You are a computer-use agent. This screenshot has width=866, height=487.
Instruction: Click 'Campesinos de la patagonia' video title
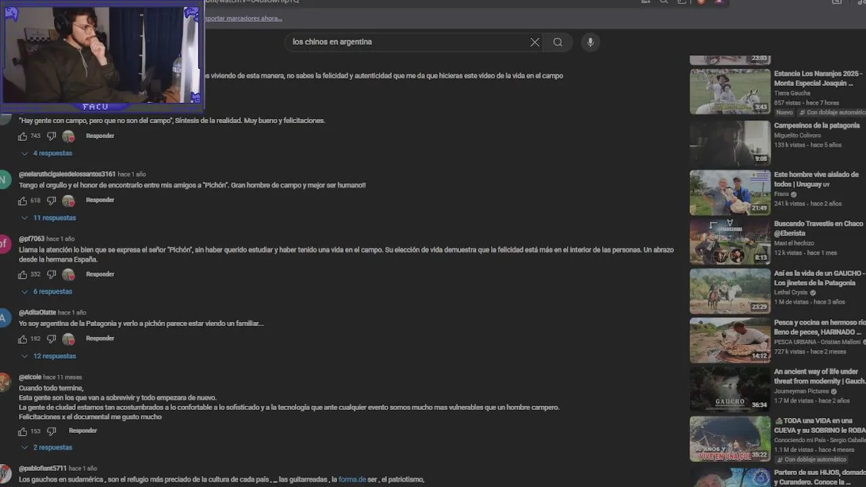[817, 126]
